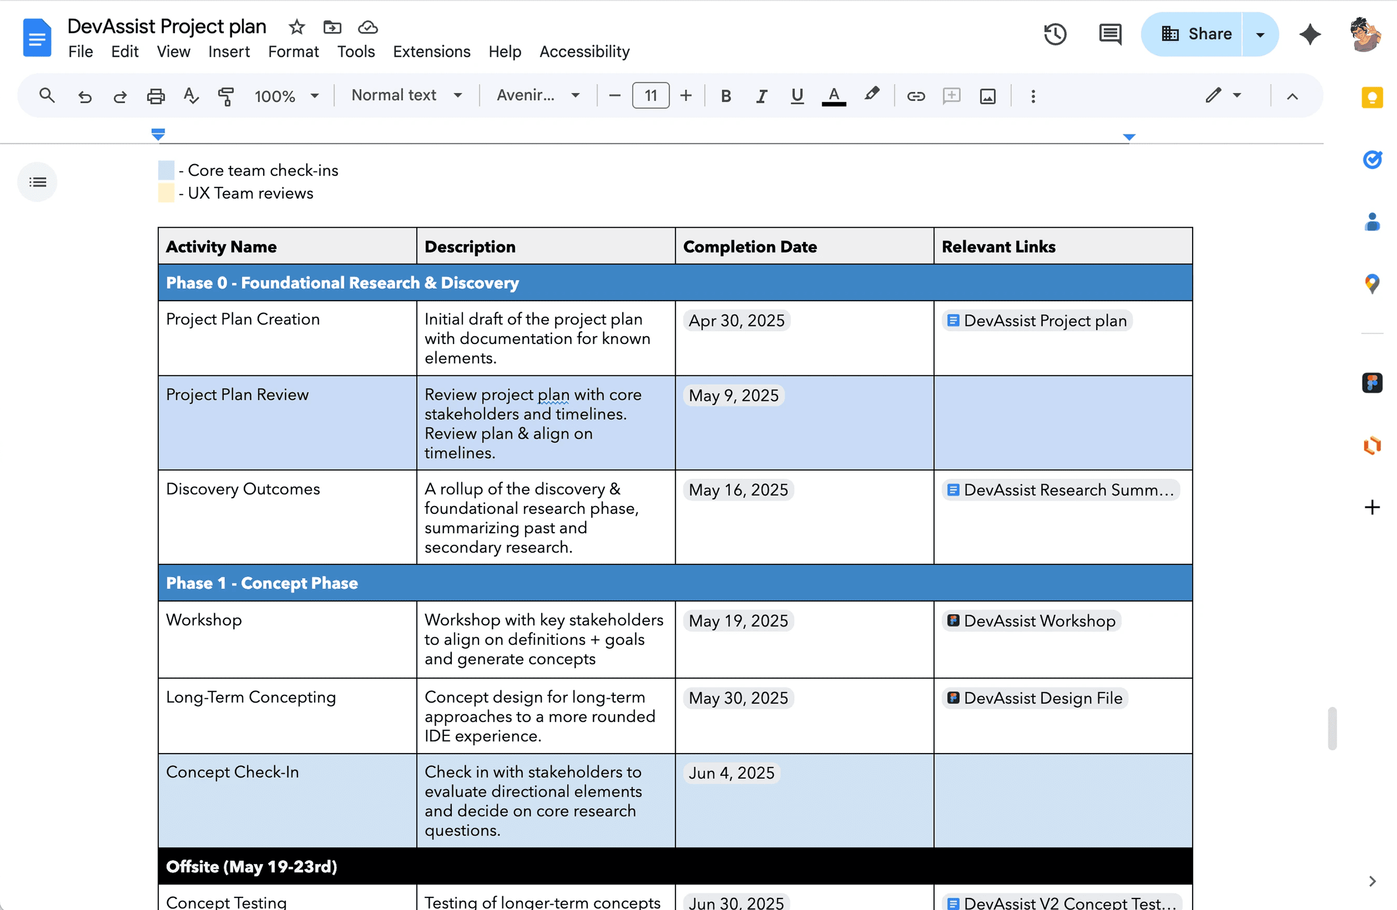Open the text color picker
1397x910 pixels.
coord(833,96)
